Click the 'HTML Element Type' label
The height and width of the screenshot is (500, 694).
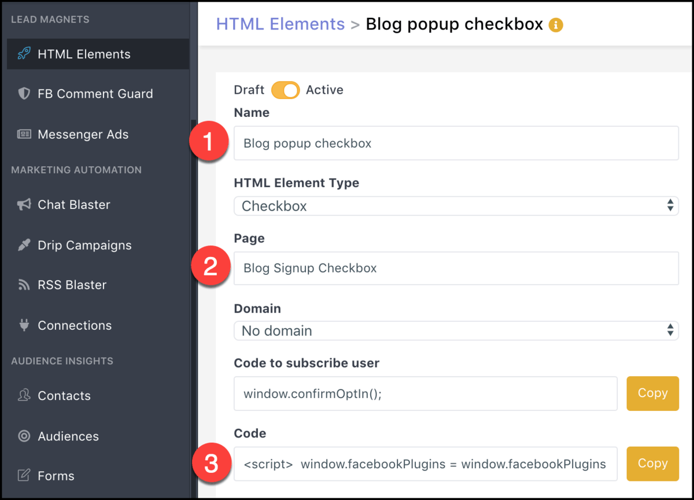[x=297, y=183]
